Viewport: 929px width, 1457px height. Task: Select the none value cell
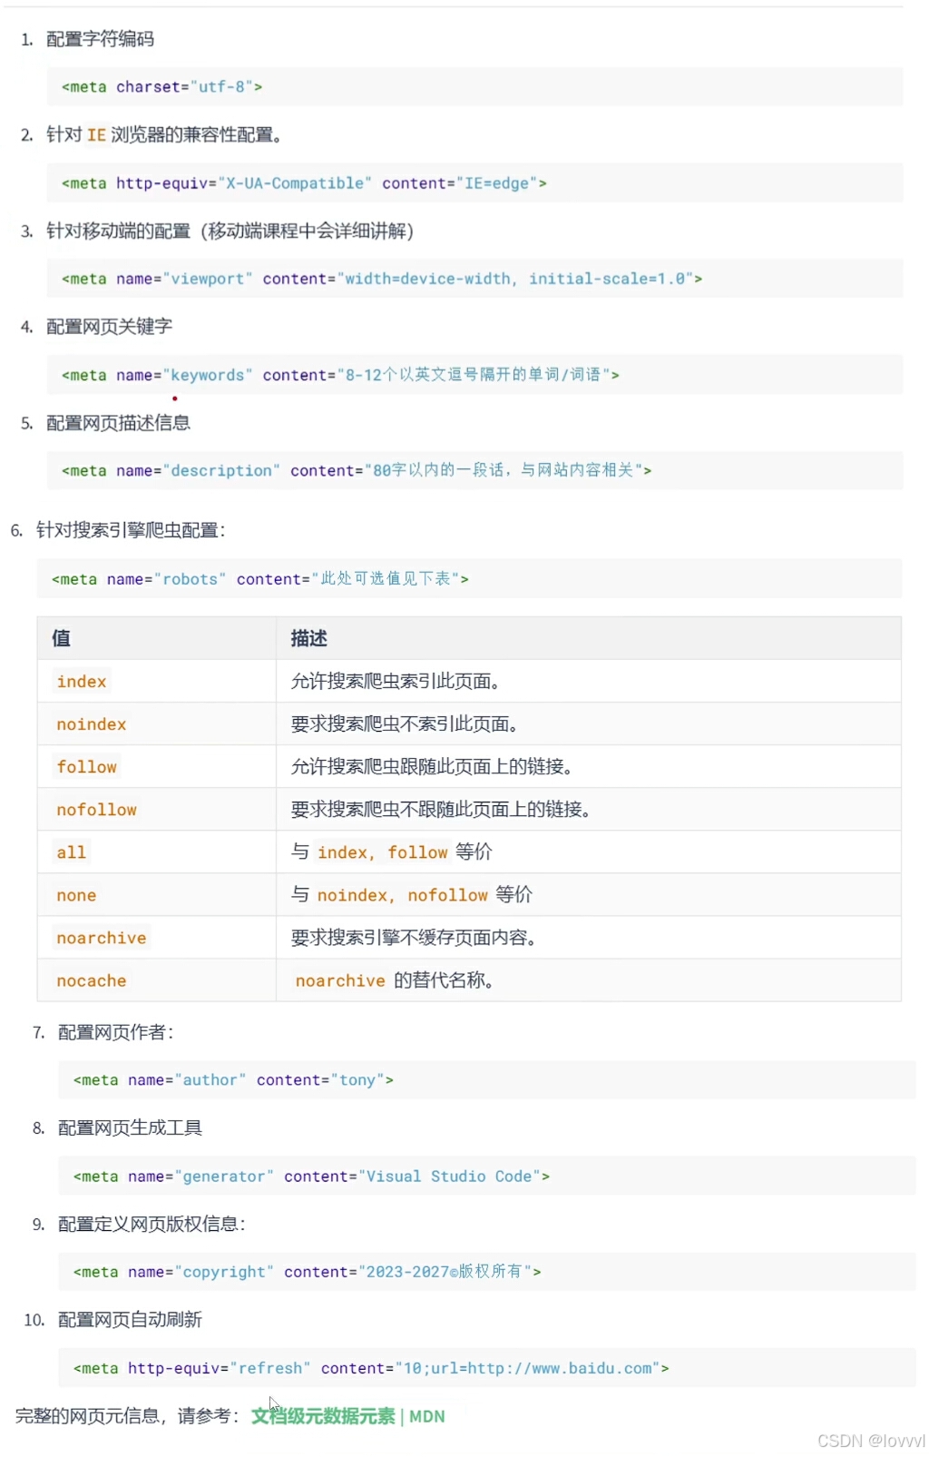coord(157,894)
